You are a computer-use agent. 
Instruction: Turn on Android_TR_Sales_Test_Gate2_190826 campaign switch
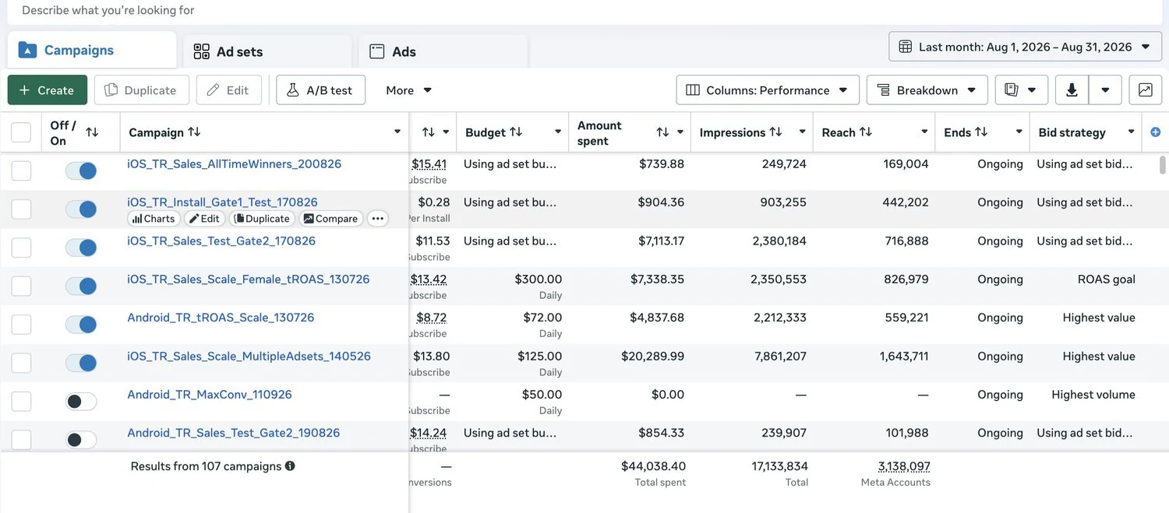tap(81, 440)
